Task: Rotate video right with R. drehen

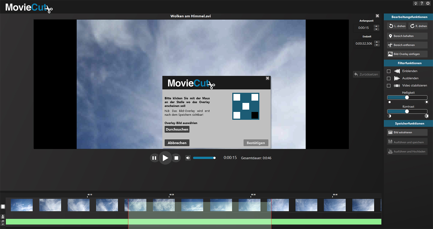Action: coord(418,26)
